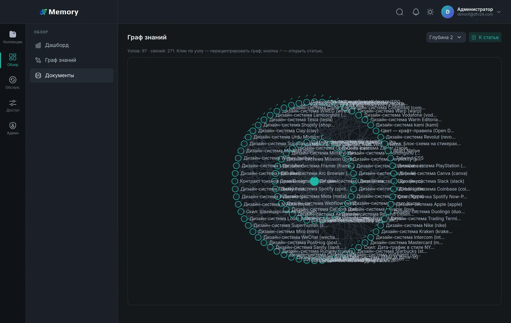Select the Дизайн-система kami node circle

point(371,125)
